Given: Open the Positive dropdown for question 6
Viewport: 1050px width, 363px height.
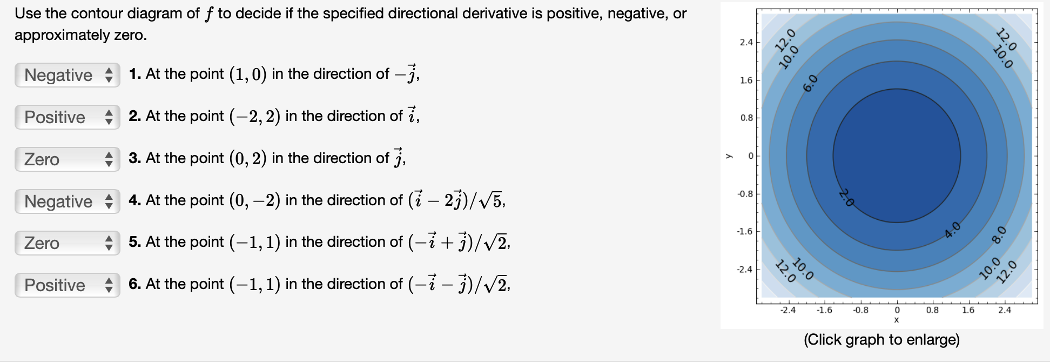Looking at the screenshot, I should click(x=66, y=285).
